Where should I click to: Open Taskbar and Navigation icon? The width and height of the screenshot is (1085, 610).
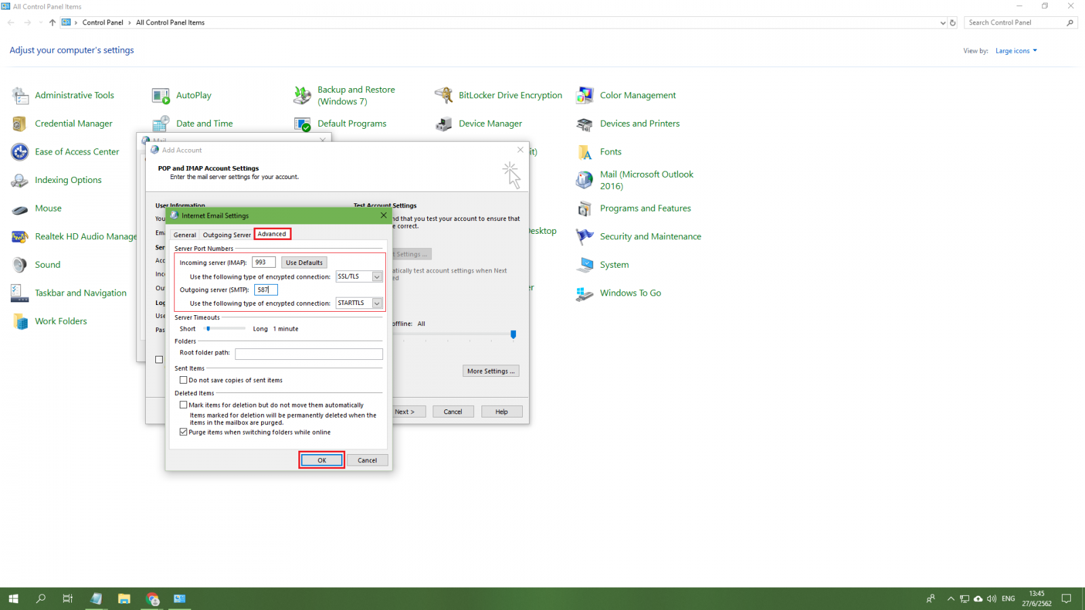pos(20,293)
